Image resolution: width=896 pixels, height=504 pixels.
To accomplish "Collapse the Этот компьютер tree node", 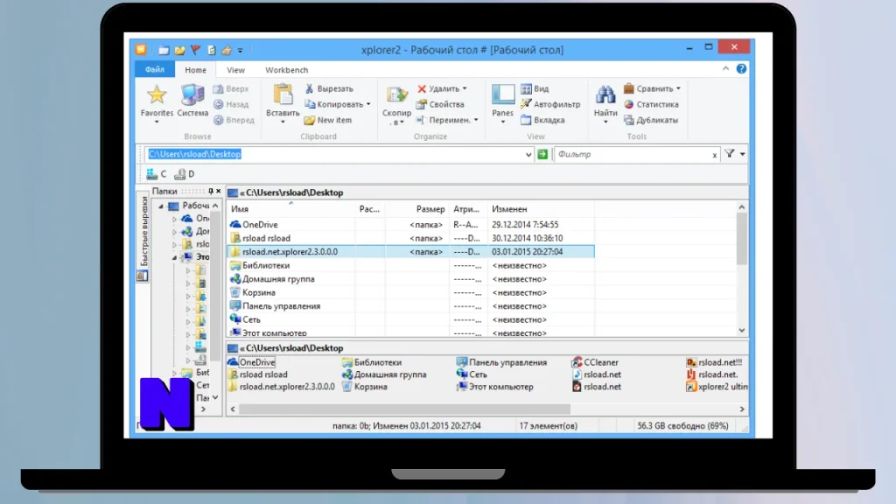I will (174, 258).
